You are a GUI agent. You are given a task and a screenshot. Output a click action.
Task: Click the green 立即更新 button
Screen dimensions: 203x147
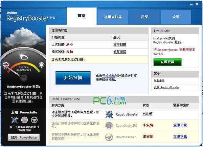click(x=167, y=62)
